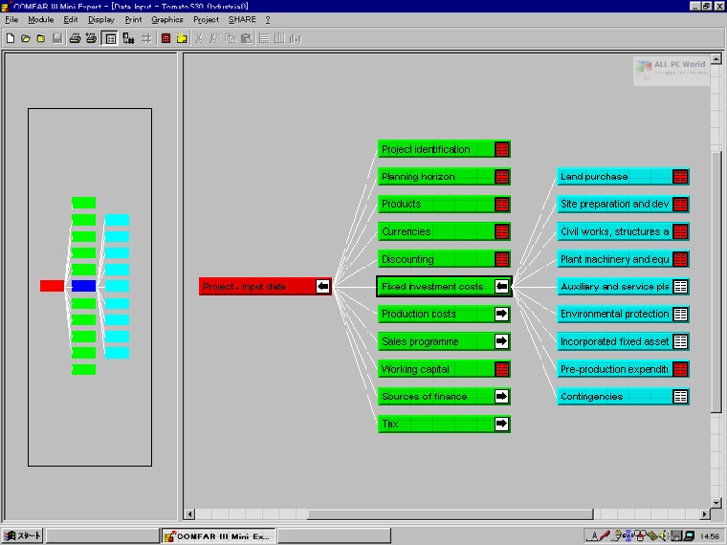Open the Contingencies white table icon

coord(680,396)
